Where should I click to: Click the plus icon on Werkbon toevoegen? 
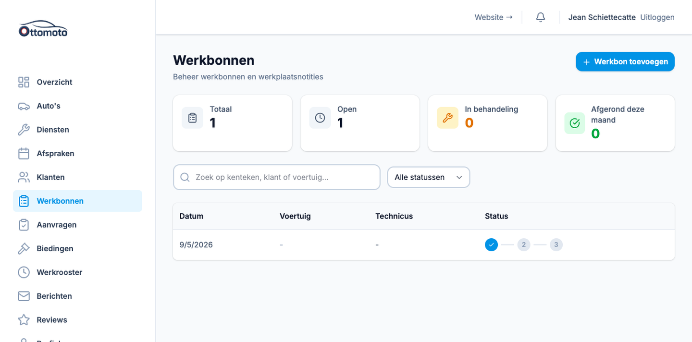tap(586, 62)
